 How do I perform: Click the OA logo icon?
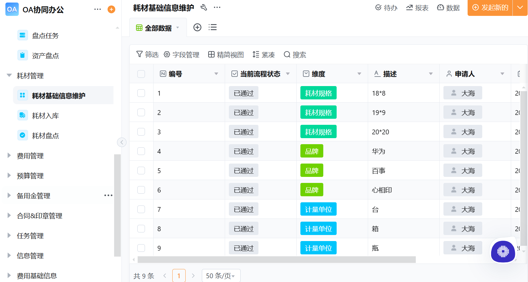click(x=12, y=9)
